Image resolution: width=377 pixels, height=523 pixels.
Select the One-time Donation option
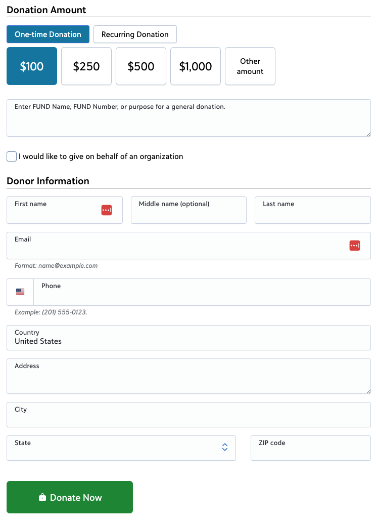point(48,34)
